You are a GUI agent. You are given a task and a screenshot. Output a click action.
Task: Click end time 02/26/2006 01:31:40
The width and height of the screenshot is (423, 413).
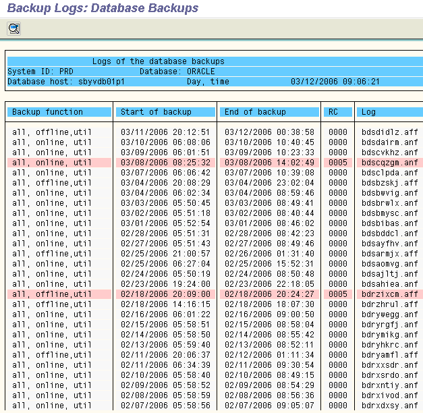coord(269,254)
